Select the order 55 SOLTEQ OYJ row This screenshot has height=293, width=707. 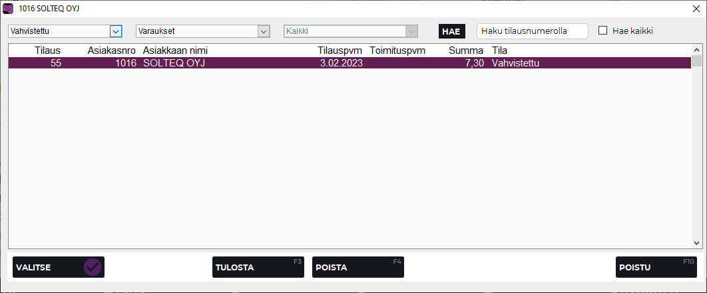[x=333, y=63]
